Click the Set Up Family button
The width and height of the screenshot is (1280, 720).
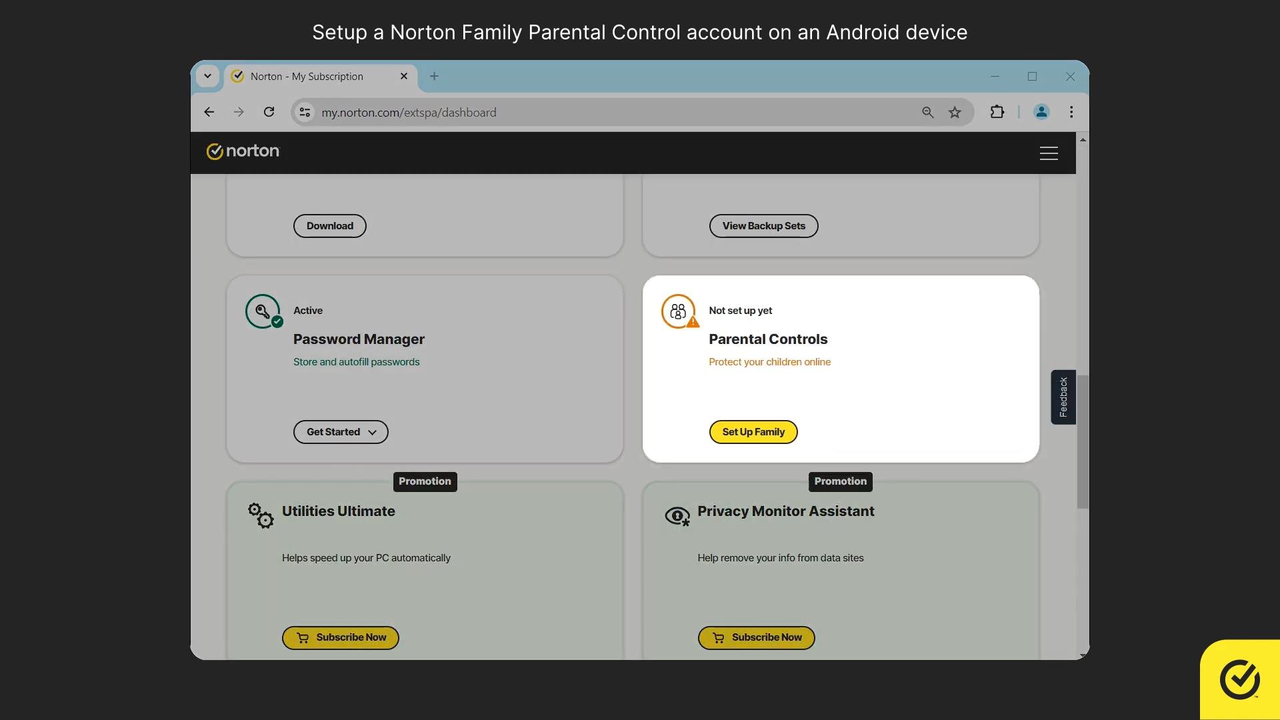[753, 432]
